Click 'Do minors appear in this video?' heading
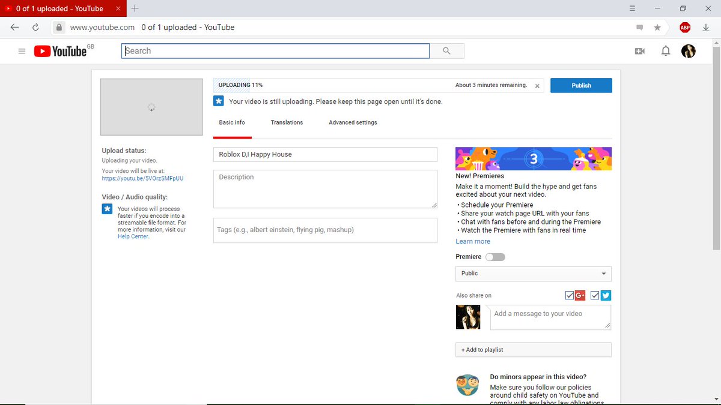This screenshot has height=405, width=721. pyautogui.click(x=538, y=377)
